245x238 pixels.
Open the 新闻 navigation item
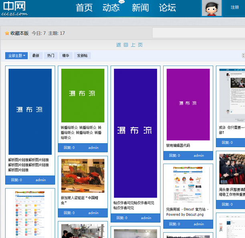pyautogui.click(x=140, y=8)
